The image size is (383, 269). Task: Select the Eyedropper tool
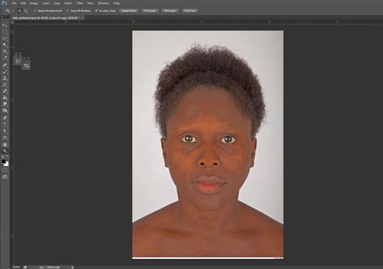4,58
